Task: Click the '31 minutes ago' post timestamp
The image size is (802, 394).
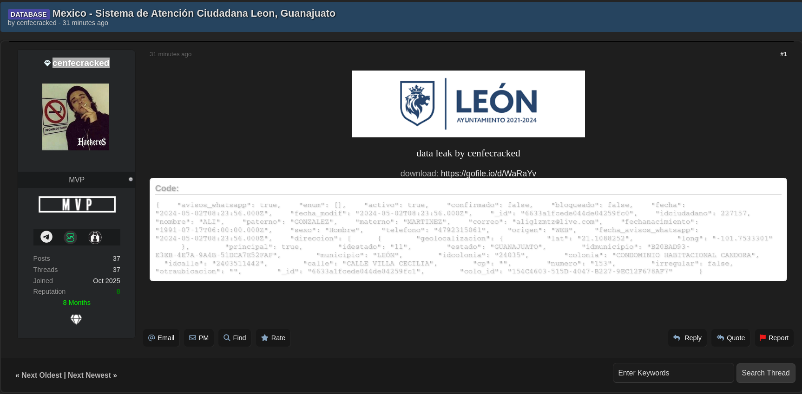Action: point(171,54)
